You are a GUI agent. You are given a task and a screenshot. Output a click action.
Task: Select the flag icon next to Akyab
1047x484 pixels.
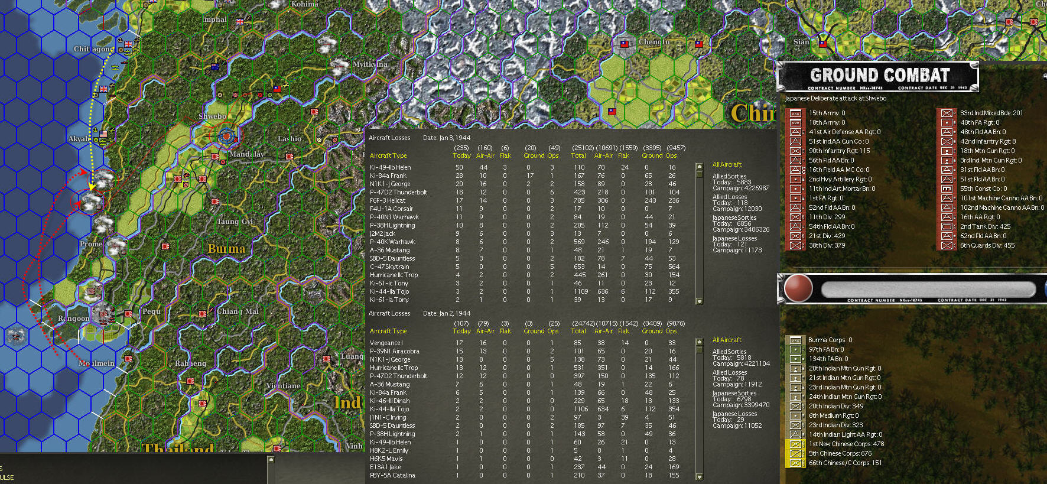click(x=104, y=134)
